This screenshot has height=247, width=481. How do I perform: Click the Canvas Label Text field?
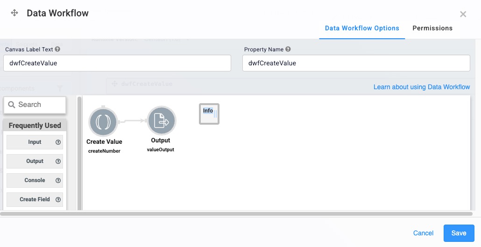(x=117, y=63)
